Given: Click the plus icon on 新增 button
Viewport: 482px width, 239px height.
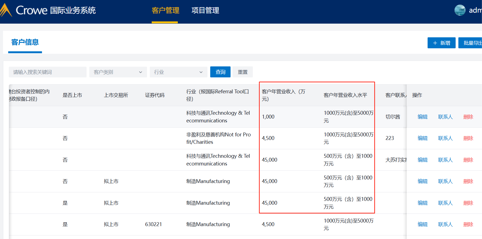Looking at the screenshot, I should 435,43.
